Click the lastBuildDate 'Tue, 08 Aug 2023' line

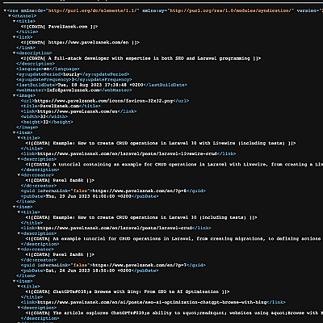[x=102, y=85]
